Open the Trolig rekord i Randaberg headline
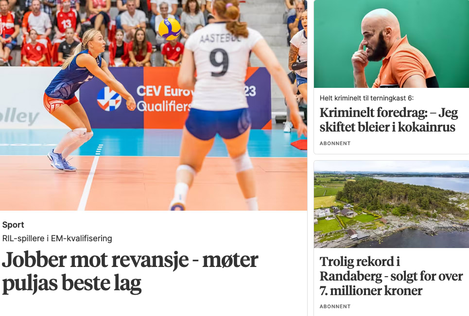The image size is (469, 316). [391, 276]
